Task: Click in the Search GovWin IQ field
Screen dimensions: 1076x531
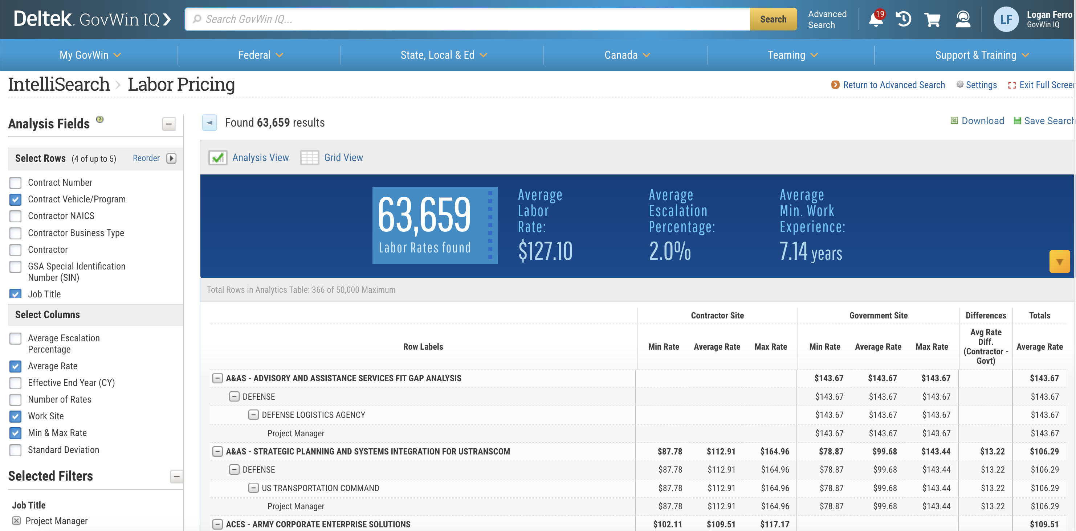Action: 468,19
